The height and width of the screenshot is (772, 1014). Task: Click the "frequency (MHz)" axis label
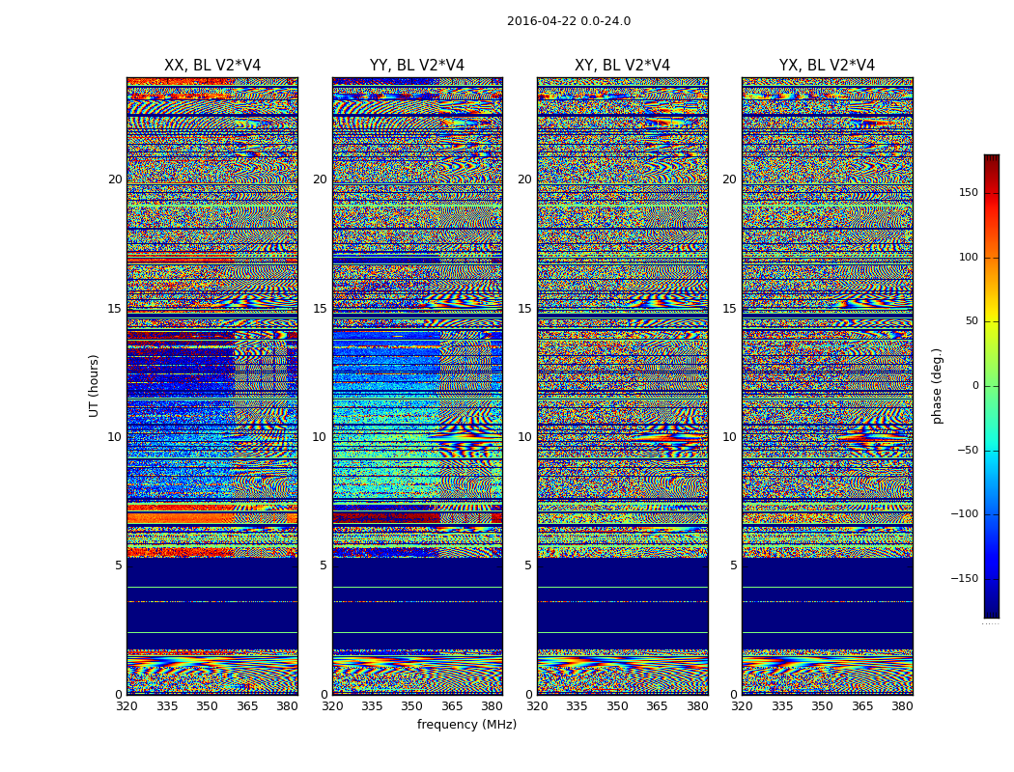[x=466, y=724]
